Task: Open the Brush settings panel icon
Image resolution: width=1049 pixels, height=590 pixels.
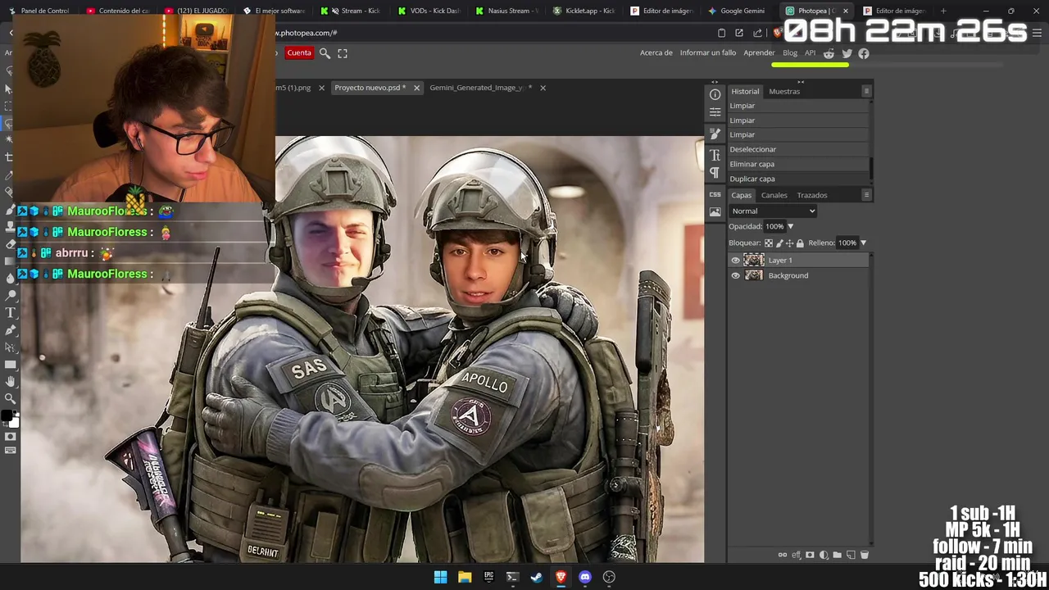Action: click(x=715, y=134)
